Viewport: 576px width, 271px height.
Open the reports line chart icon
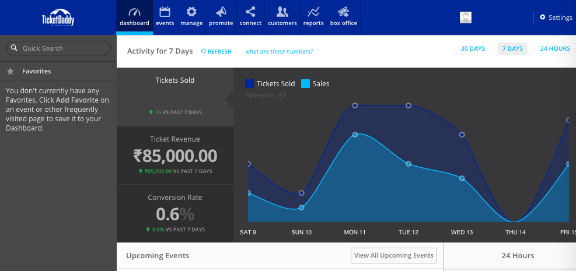[x=313, y=12]
